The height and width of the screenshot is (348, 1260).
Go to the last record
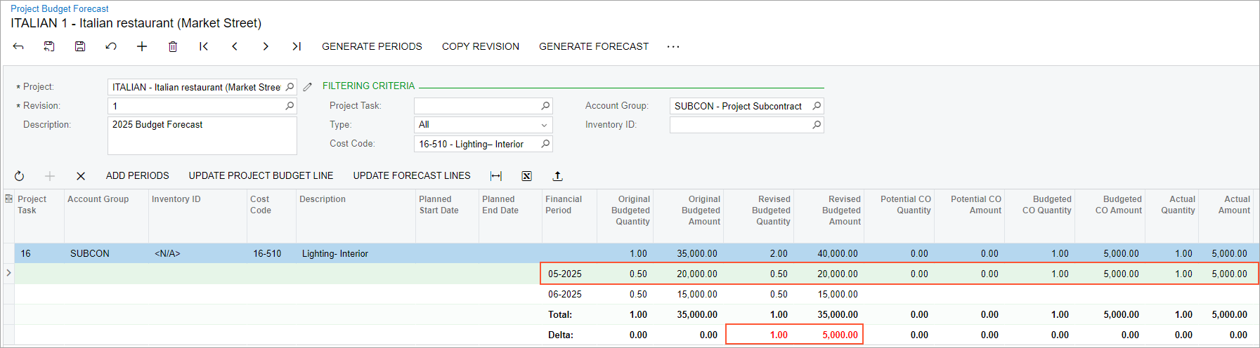(297, 46)
